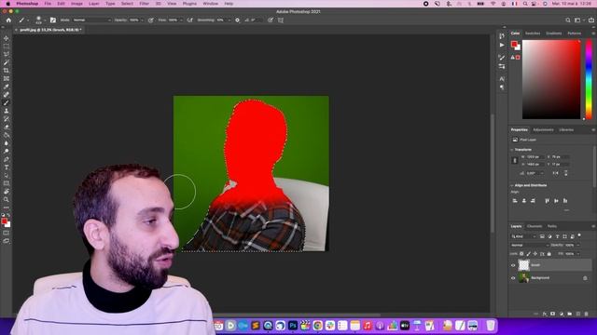The image size is (597, 335).
Task: Open smoothing options gear icon
Action: tap(237, 20)
